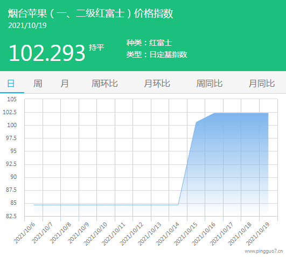Click the 102.293 index value
The image size is (286, 257).
(47, 53)
